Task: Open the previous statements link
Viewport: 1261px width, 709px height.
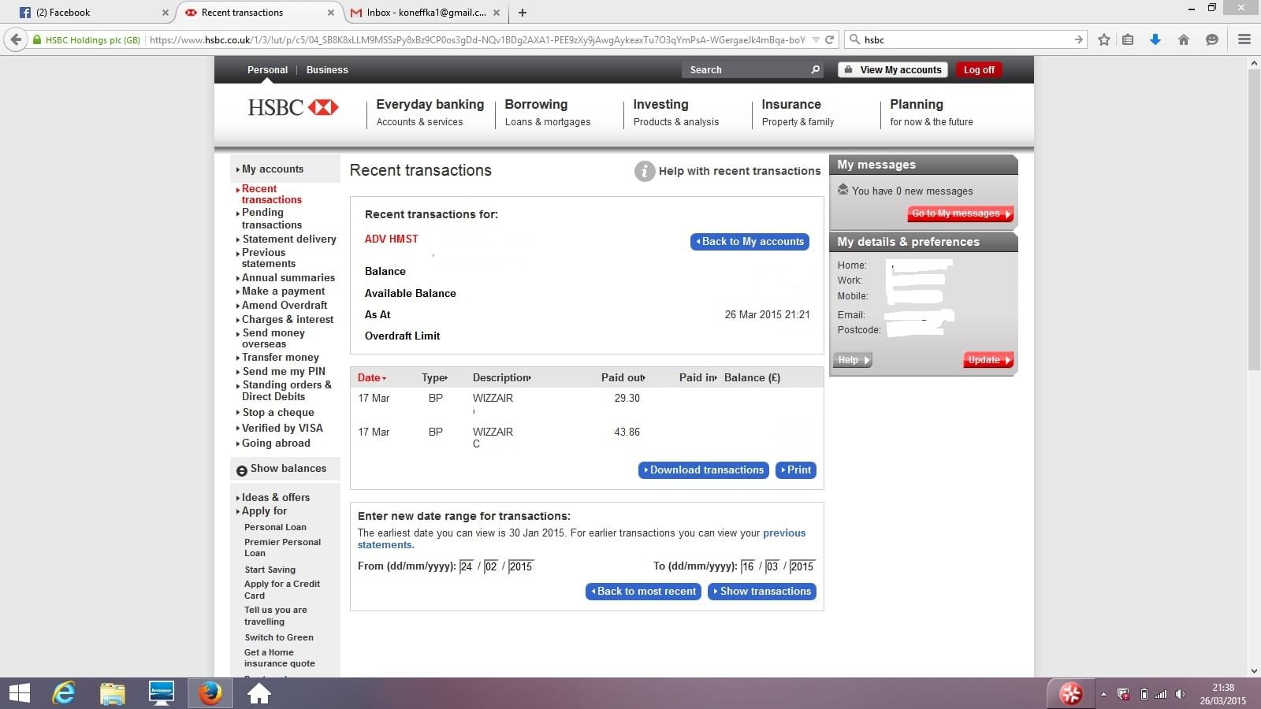Action: 582,539
